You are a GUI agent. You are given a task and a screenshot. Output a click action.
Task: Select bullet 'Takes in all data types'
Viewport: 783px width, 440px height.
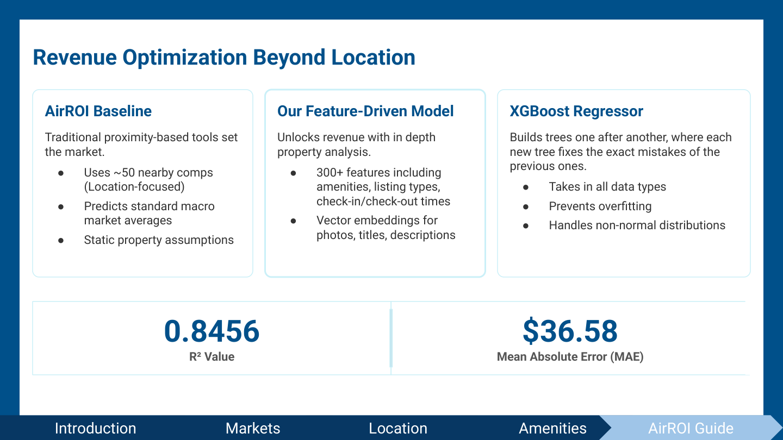coord(607,187)
